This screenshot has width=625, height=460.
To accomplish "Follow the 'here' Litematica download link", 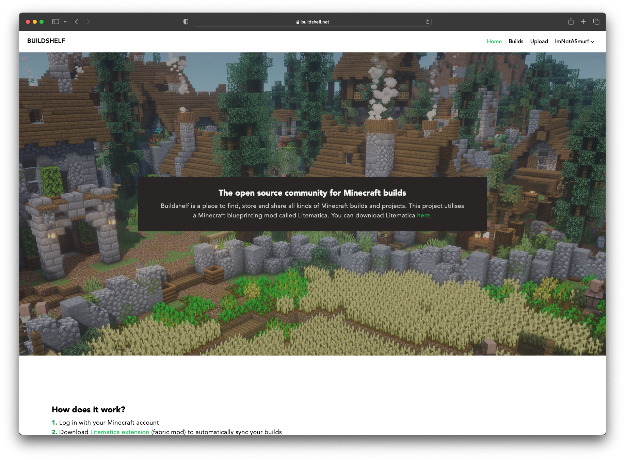I will 423,215.
